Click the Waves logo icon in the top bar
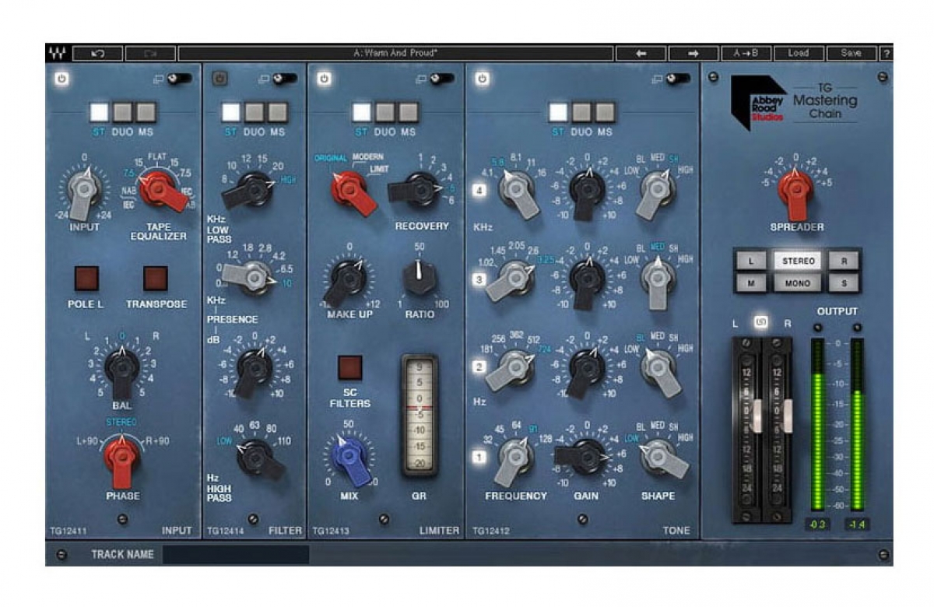The height and width of the screenshot is (607, 934). (58, 53)
